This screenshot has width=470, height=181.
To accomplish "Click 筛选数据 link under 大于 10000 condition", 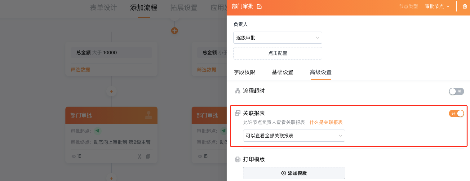I will (x=81, y=70).
